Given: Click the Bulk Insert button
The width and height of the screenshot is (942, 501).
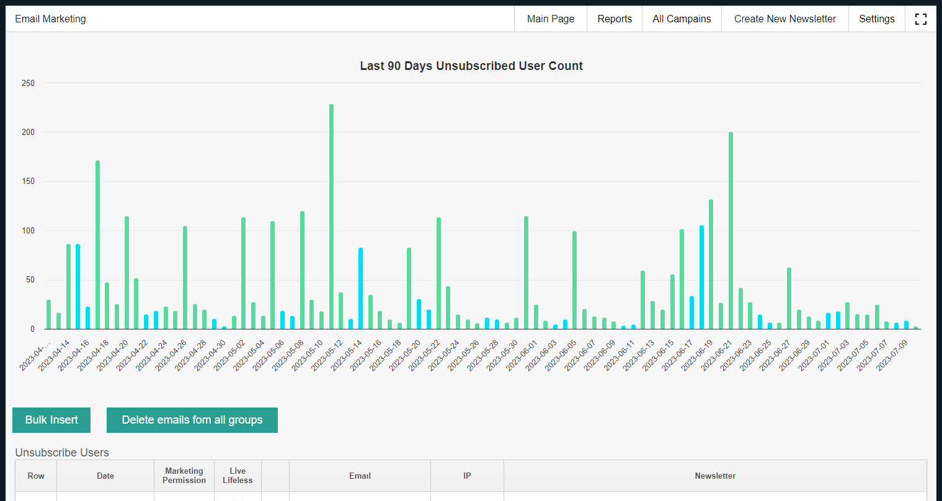Looking at the screenshot, I should (51, 420).
